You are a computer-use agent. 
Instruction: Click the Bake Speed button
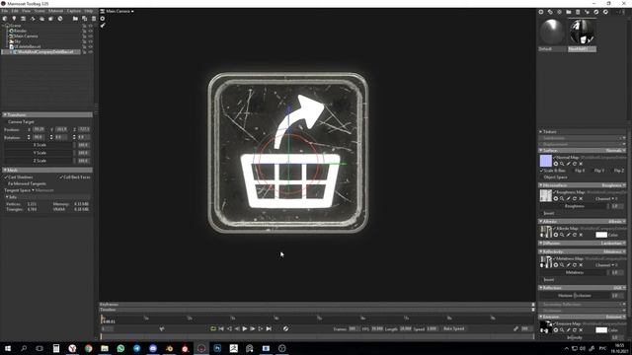453,328
